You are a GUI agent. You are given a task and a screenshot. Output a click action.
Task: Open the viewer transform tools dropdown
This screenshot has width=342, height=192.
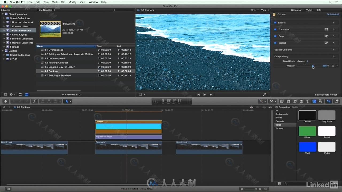point(142,95)
